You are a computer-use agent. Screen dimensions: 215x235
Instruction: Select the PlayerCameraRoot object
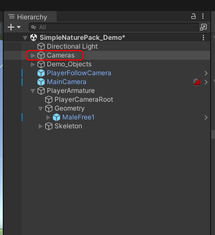click(x=84, y=100)
